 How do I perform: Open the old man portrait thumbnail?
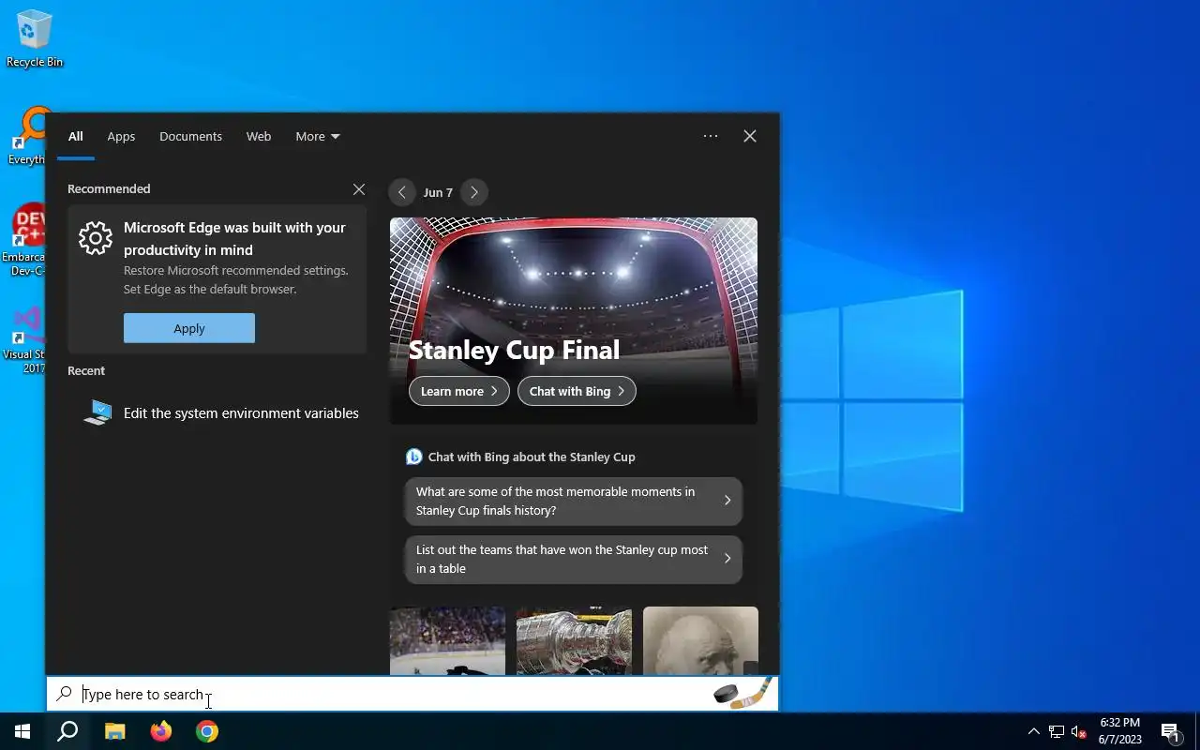(700, 640)
